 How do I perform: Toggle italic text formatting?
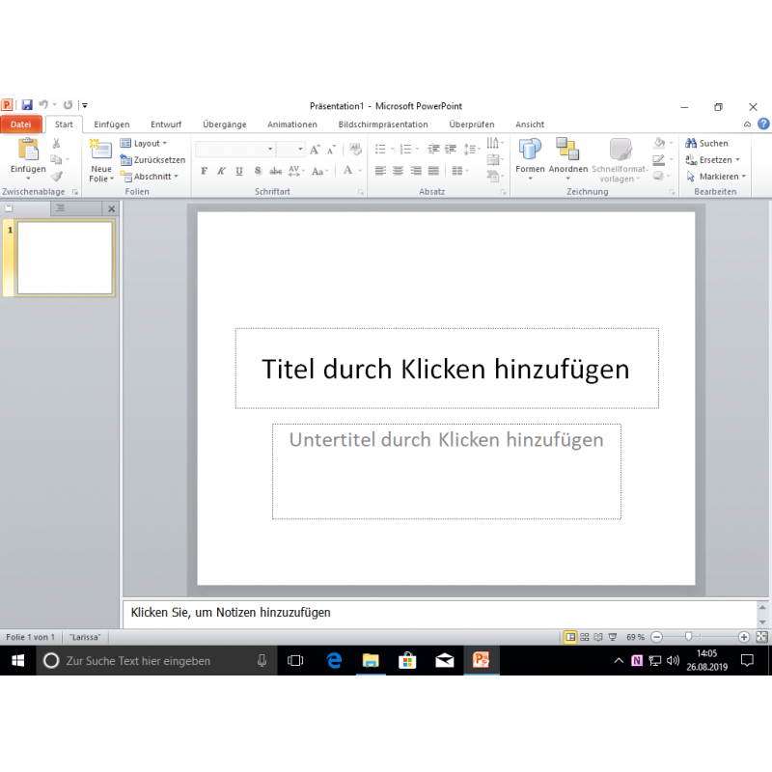221,171
